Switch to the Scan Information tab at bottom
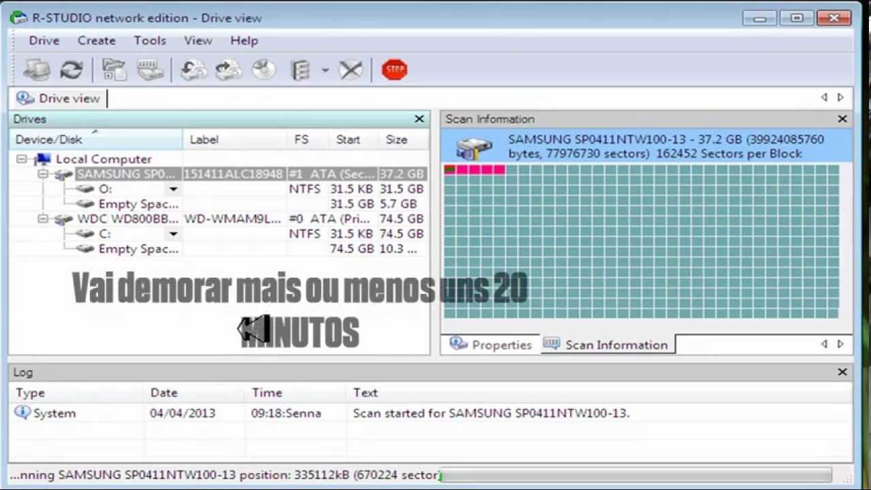The height and width of the screenshot is (490, 871). coord(606,345)
